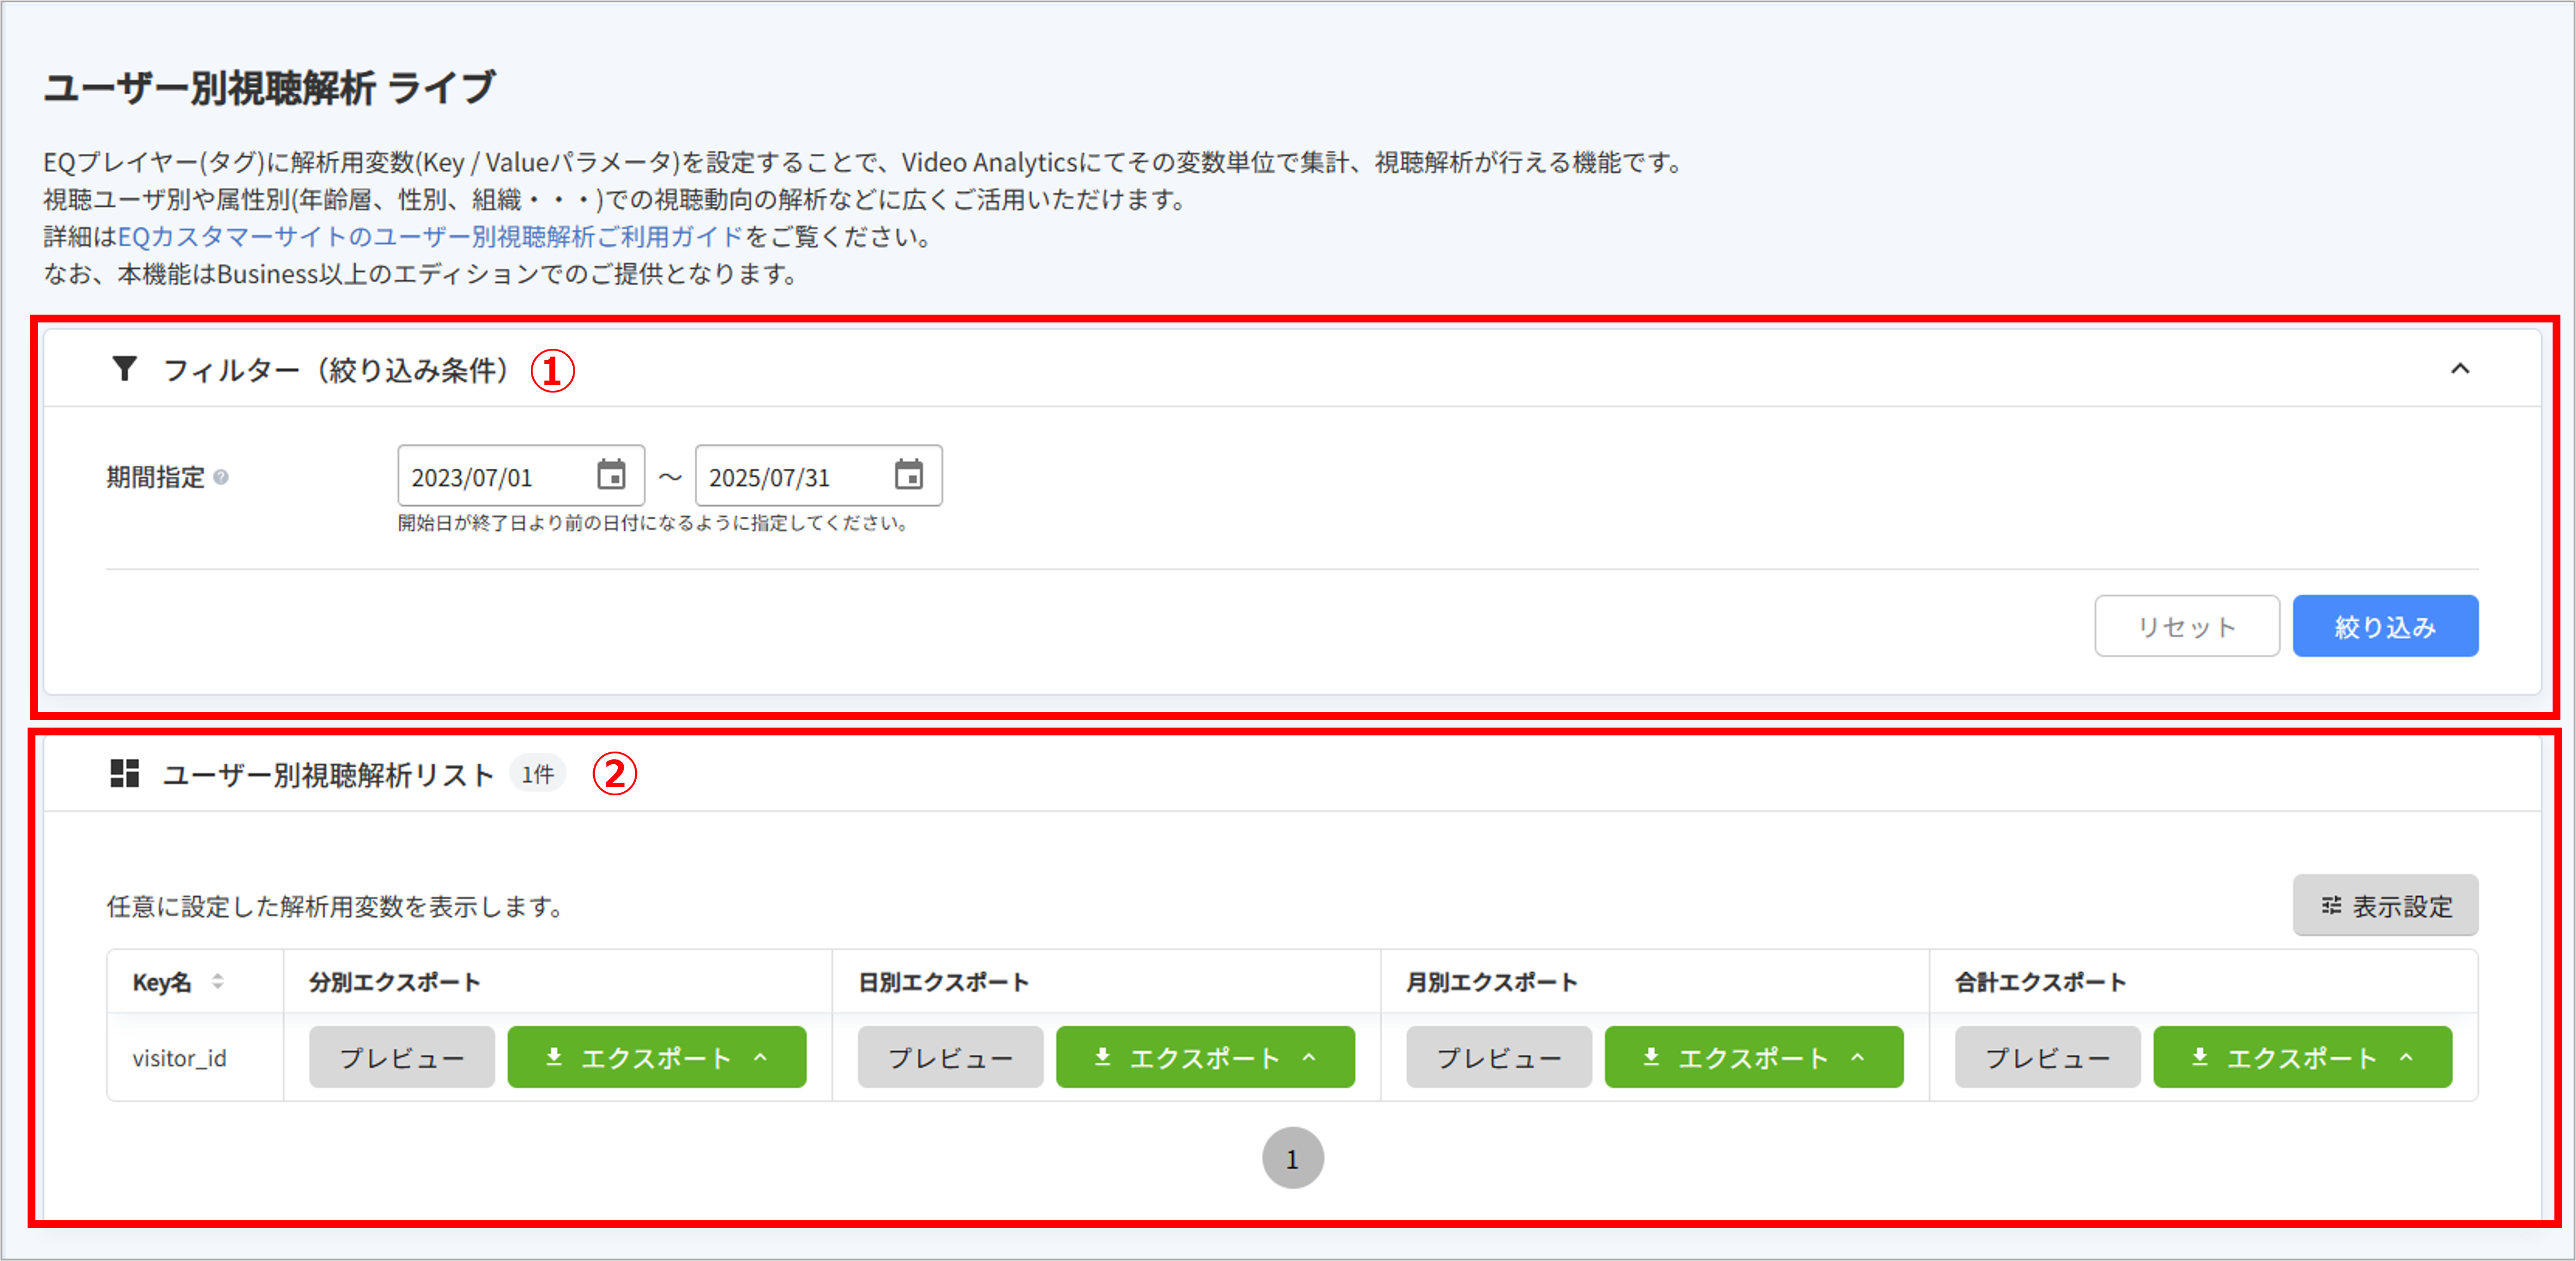Click the 期間指定 label
This screenshot has height=1261, width=2576.
(x=156, y=478)
